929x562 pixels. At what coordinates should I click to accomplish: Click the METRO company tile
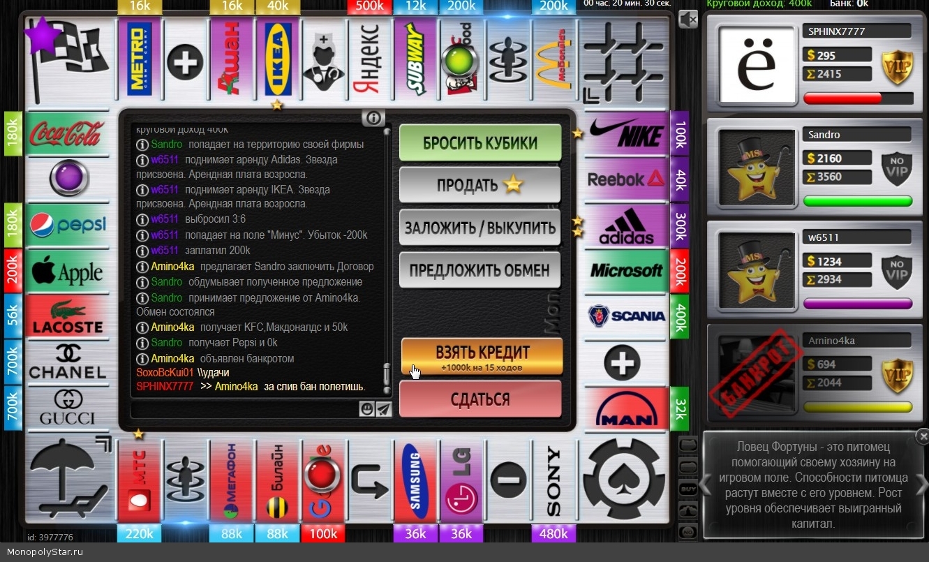pyautogui.click(x=140, y=58)
